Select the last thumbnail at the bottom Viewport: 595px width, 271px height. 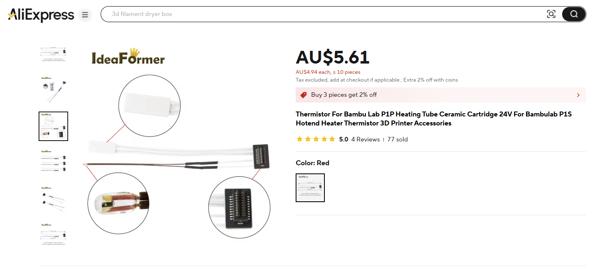click(x=53, y=235)
